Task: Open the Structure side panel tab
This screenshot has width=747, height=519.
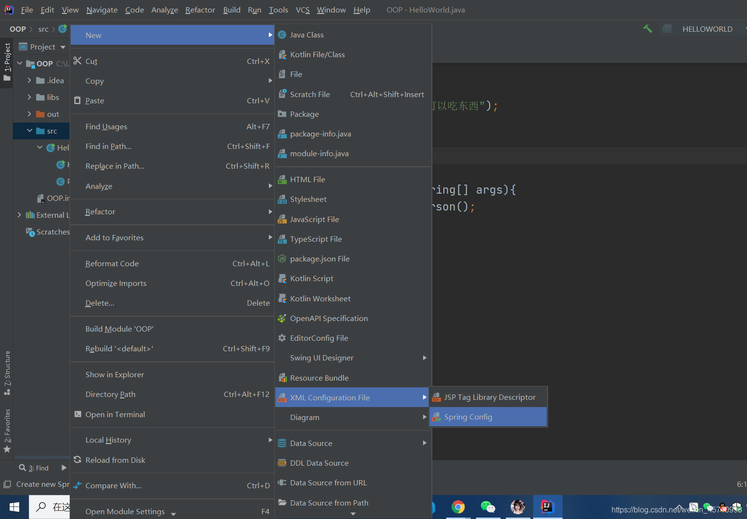Action: coord(7,373)
